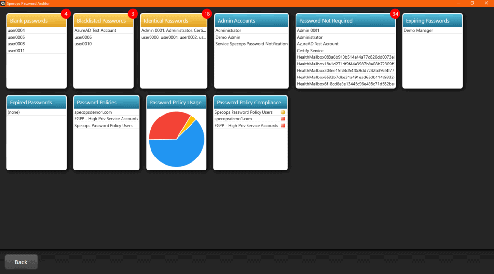Select Service Specops Password Notification account
494x274 pixels.
pos(251,44)
